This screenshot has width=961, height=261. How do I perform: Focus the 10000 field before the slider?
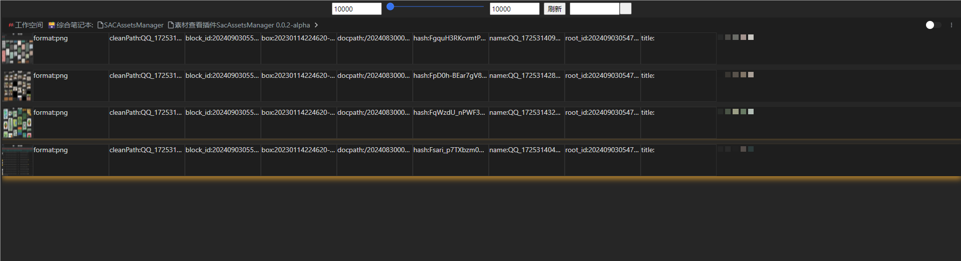click(357, 9)
